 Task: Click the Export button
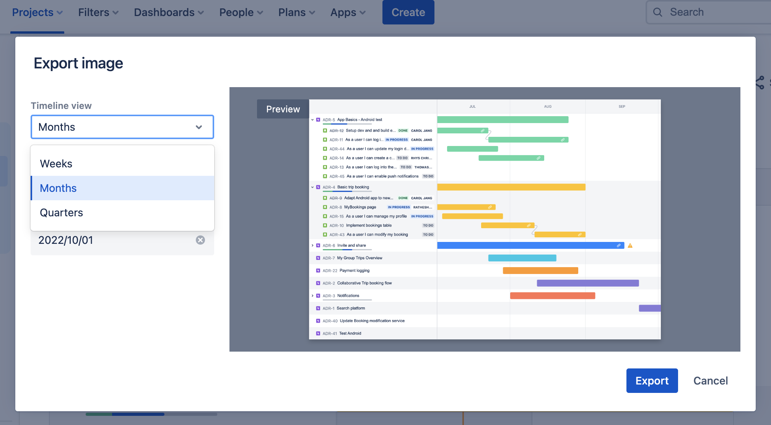tap(652, 381)
